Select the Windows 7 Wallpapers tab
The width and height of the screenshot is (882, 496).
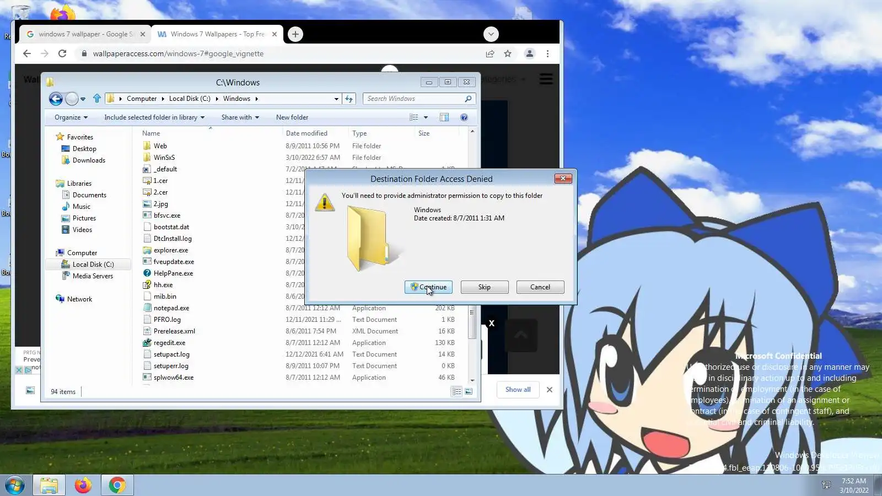click(x=217, y=34)
